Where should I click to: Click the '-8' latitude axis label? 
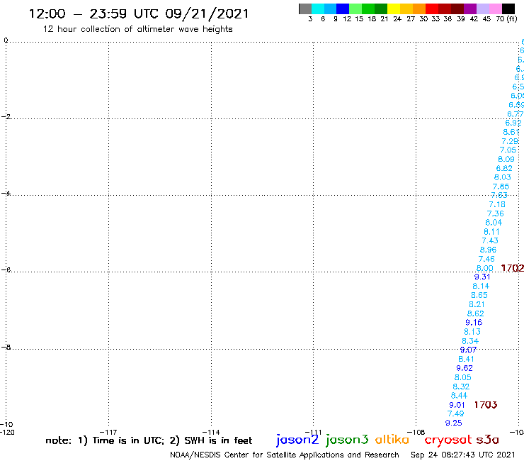coord(6,348)
